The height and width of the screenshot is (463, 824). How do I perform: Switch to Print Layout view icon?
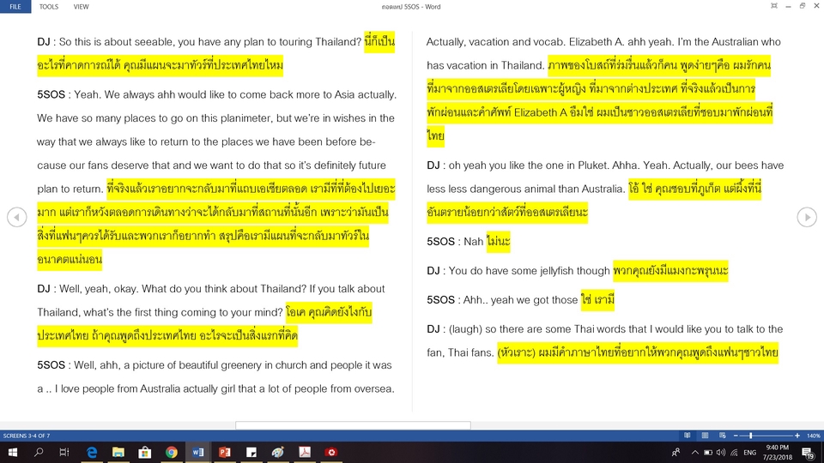[x=705, y=436]
